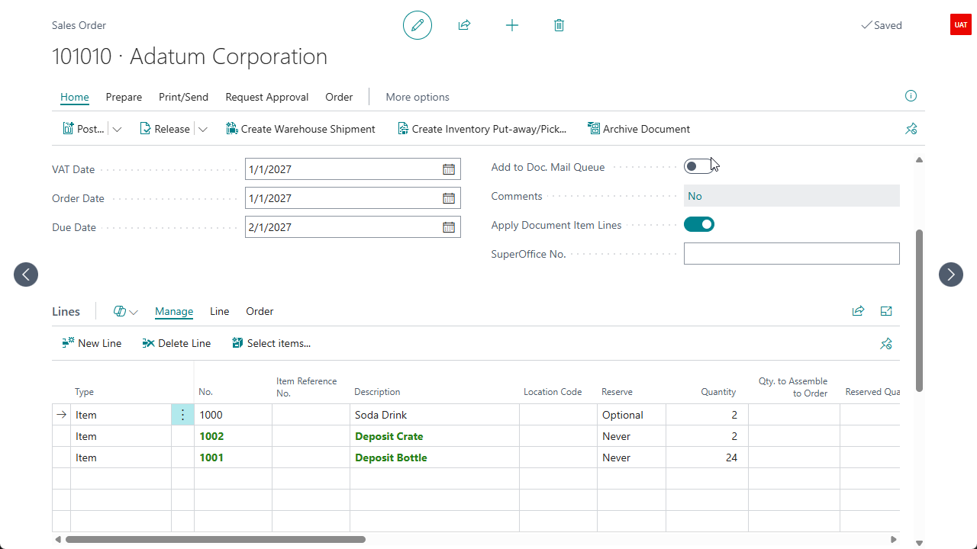
Task: Expand the Release dropdown arrow
Action: click(202, 129)
